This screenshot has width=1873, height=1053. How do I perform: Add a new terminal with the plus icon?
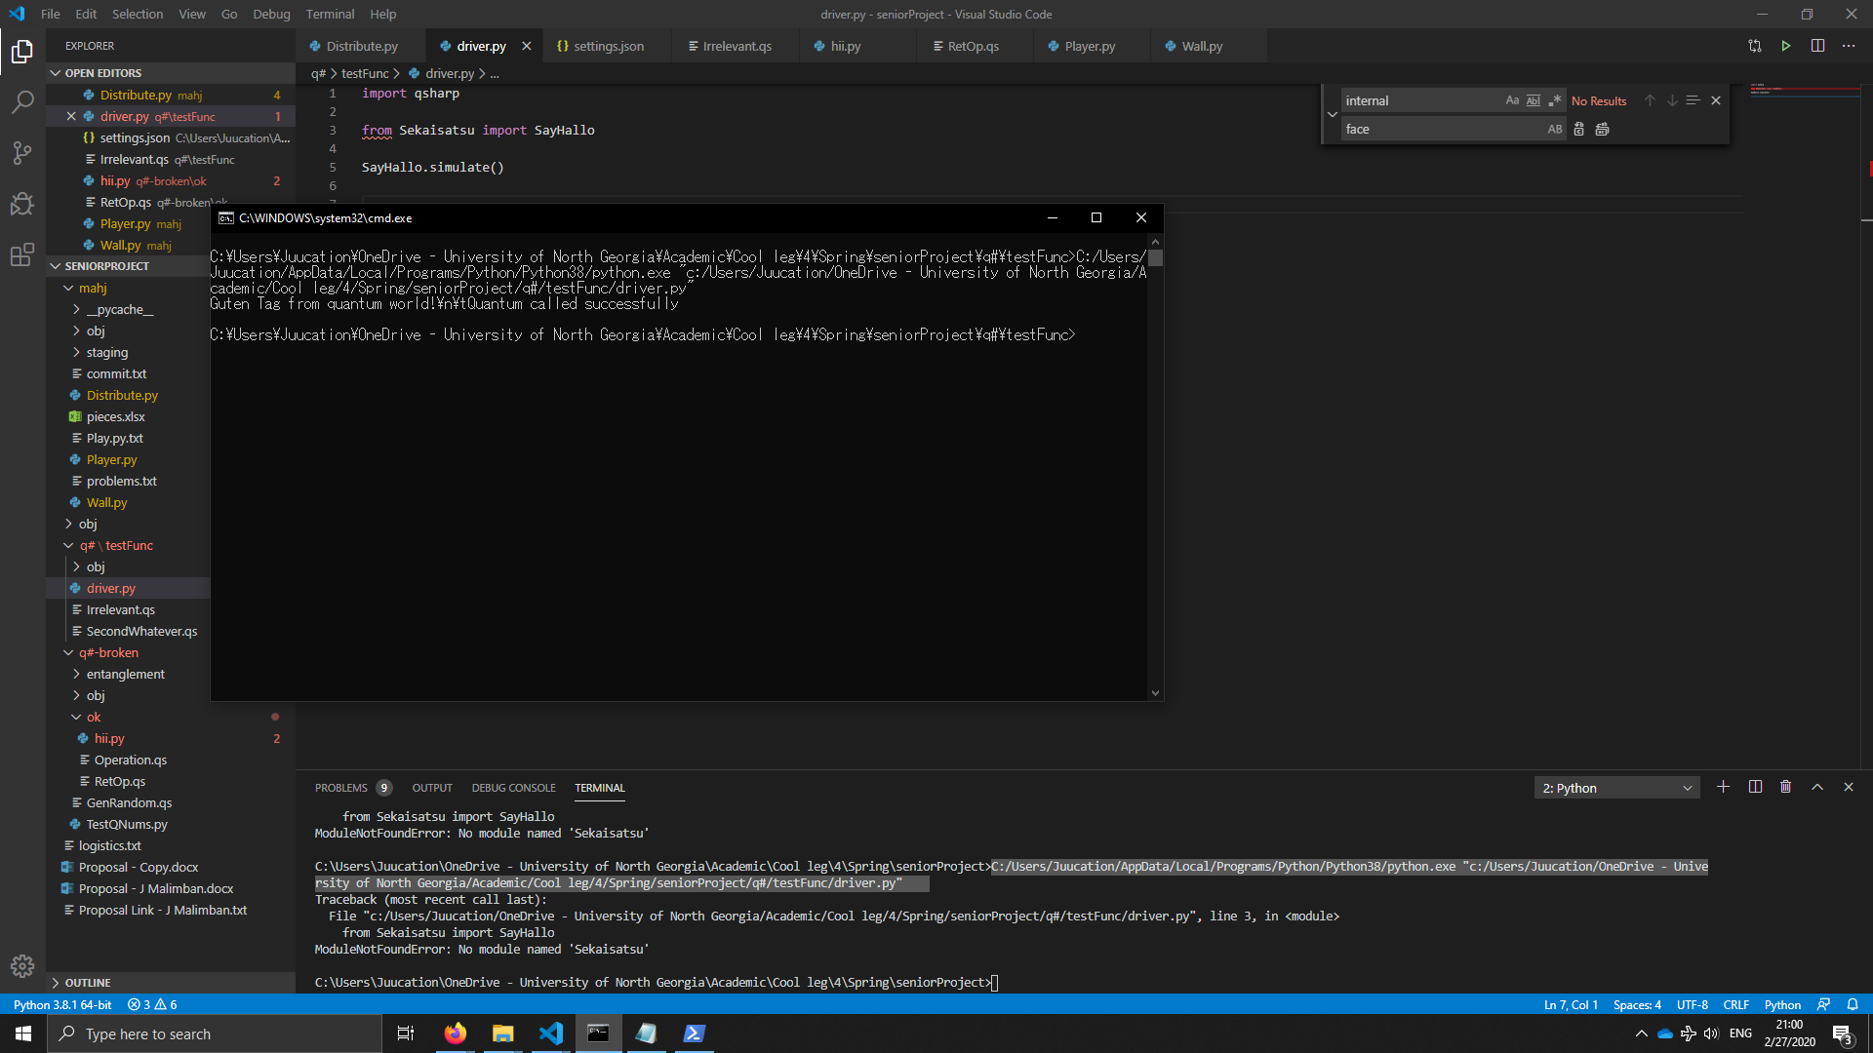click(1723, 787)
